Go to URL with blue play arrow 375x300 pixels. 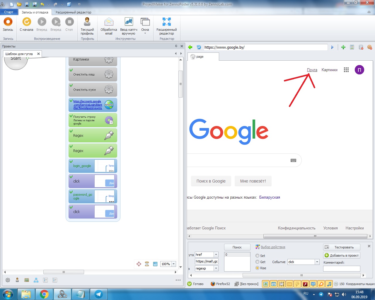point(332,47)
